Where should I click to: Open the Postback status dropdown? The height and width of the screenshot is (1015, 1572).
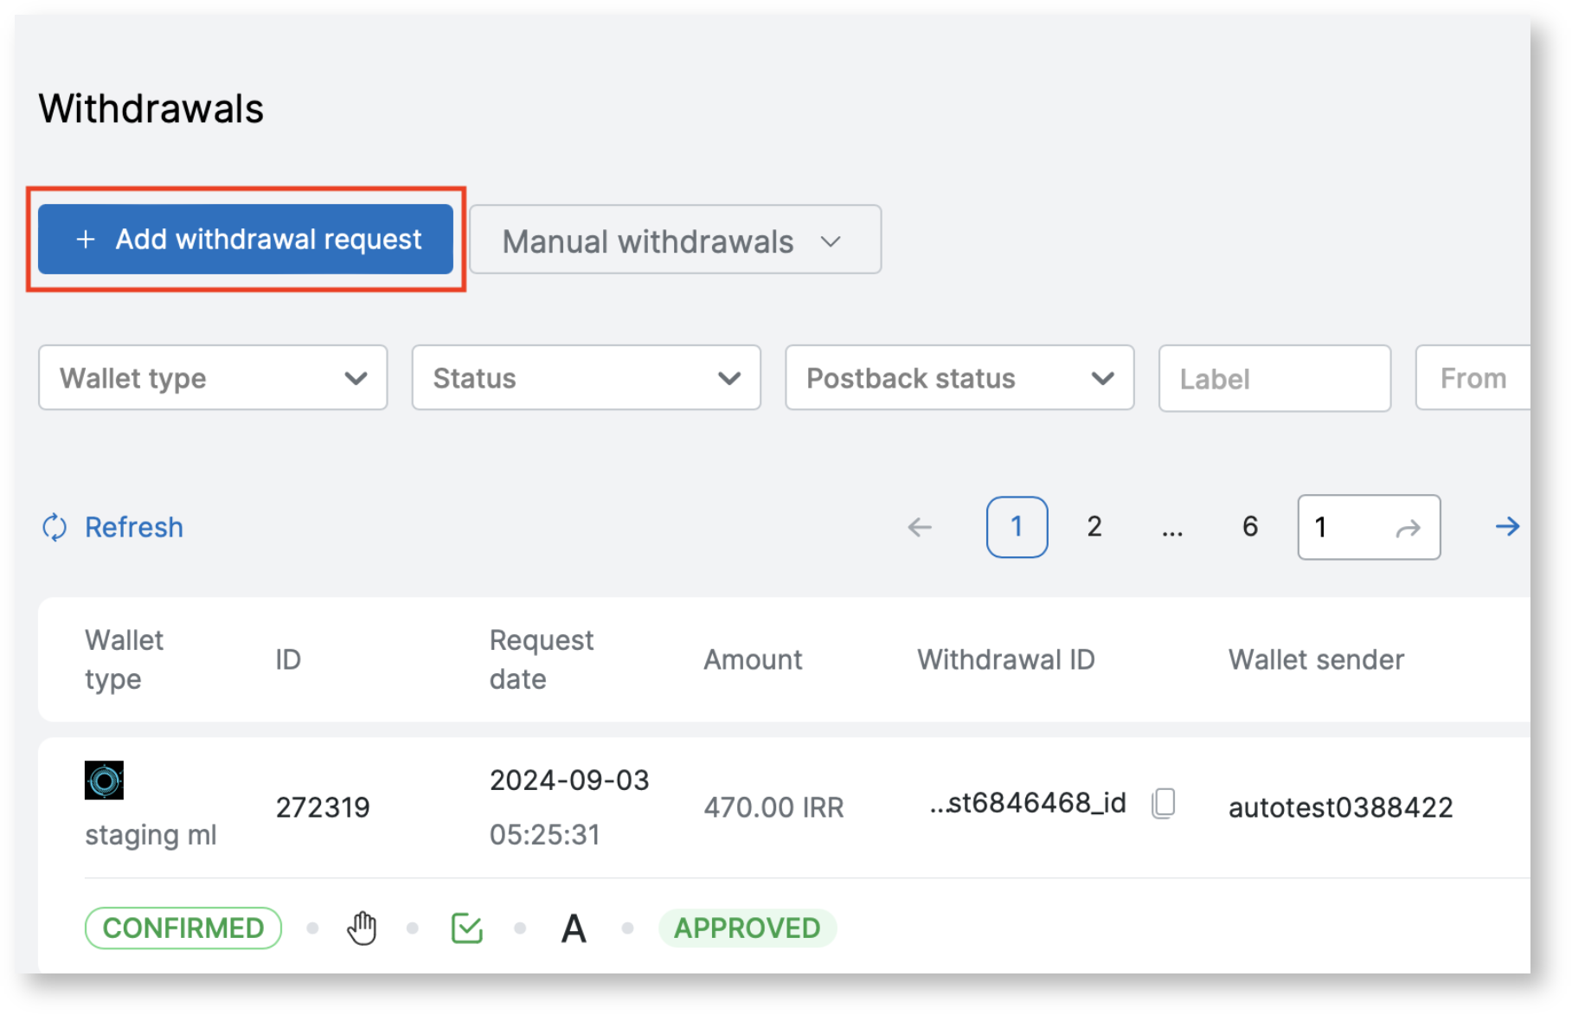coord(959,378)
